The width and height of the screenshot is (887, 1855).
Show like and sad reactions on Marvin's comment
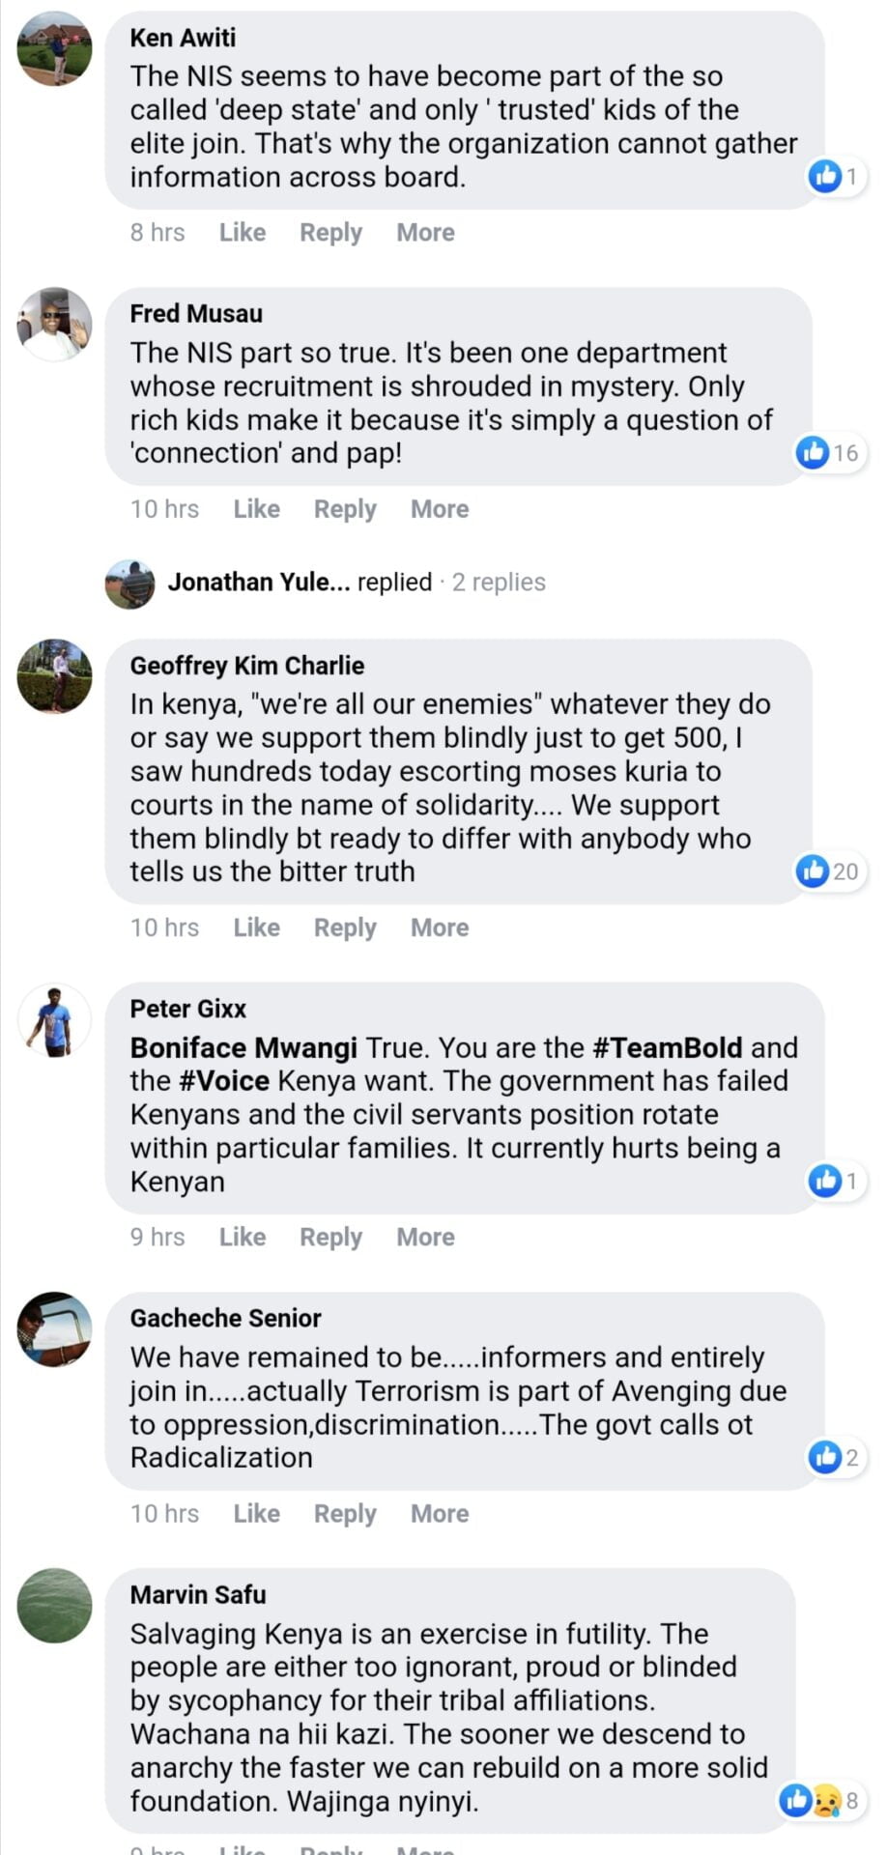[x=818, y=1801]
